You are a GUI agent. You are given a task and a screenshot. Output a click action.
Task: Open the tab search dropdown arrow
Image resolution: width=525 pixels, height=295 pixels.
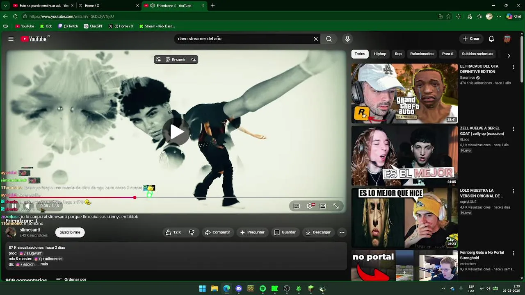[x=5, y=6]
